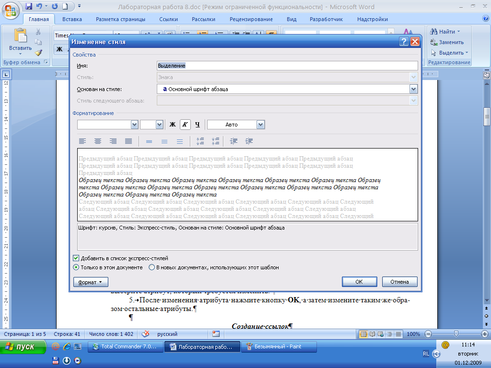This screenshot has height=368, width=491.
Task: Switch to Full Screen Reading view
Action: (372, 334)
